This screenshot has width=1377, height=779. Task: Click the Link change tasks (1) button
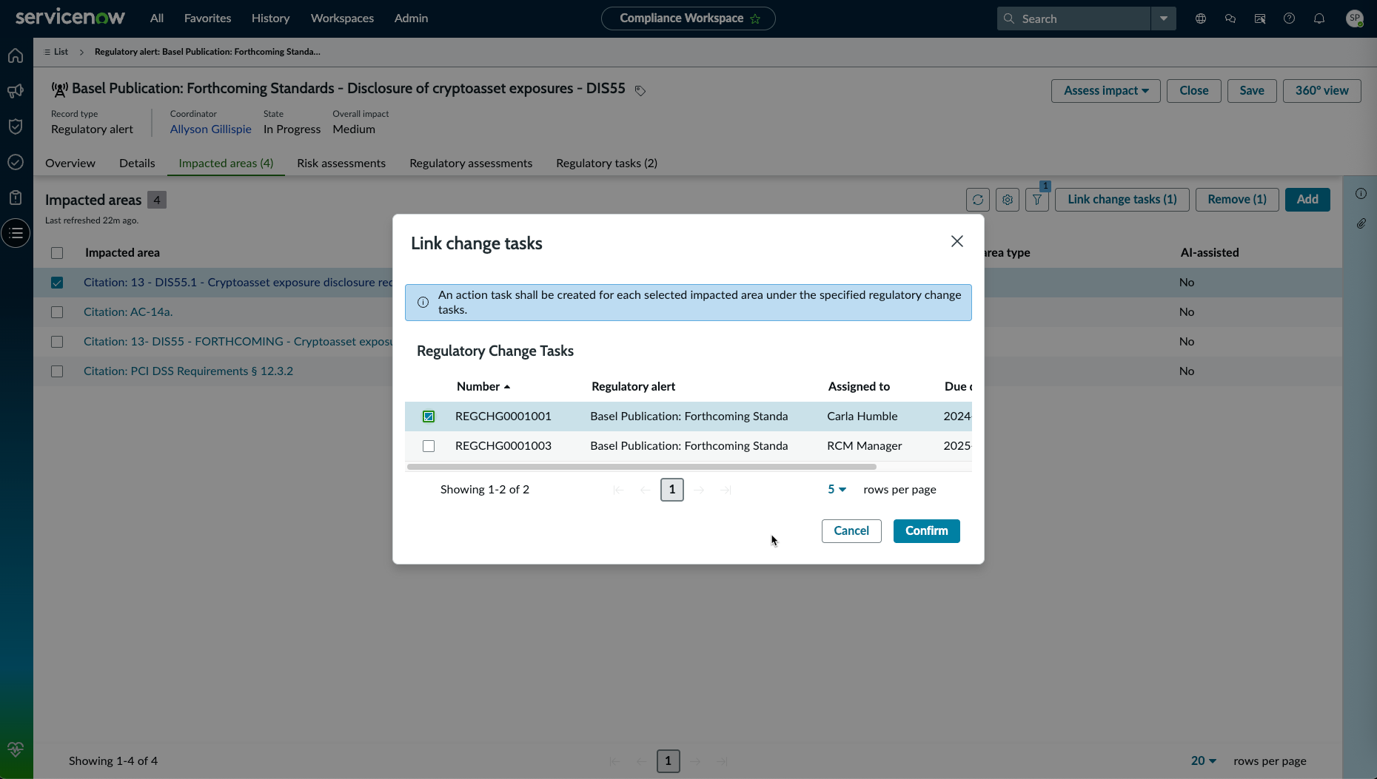pos(1122,200)
